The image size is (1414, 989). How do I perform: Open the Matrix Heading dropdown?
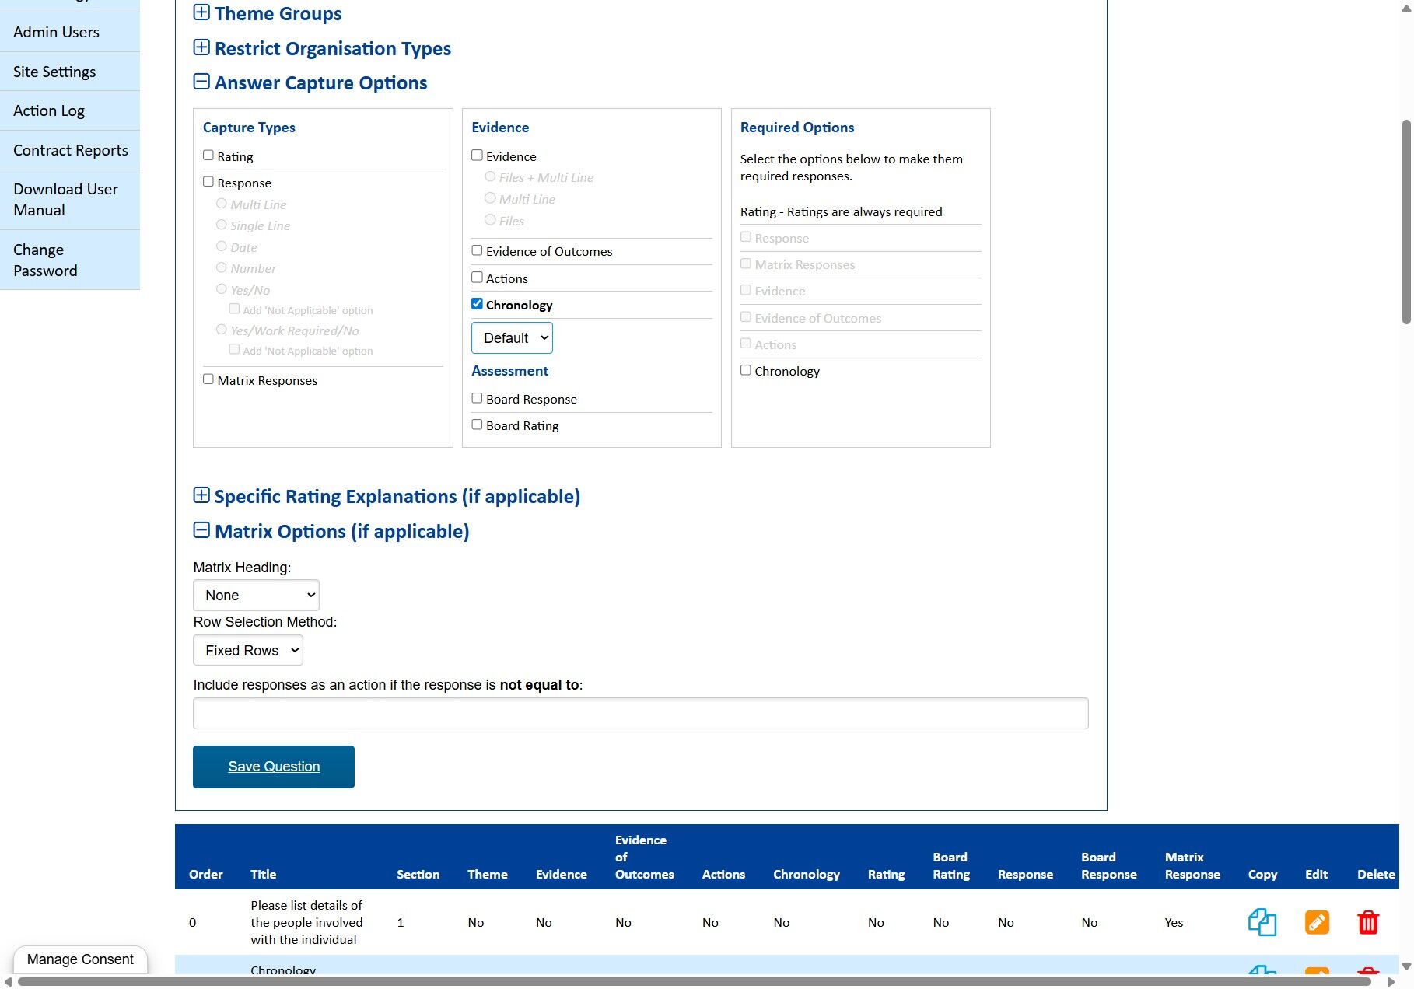(x=256, y=596)
